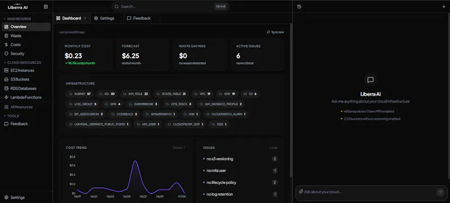Screen dimensions: 450x203
Task: Select the CFN_STACK 3 chip
Action: pyautogui.click(x=178, y=104)
